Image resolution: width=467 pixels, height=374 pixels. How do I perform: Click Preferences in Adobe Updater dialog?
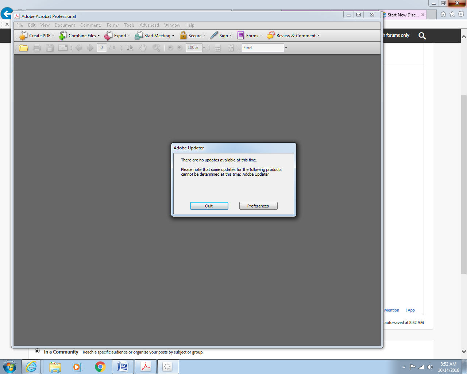[x=258, y=206]
